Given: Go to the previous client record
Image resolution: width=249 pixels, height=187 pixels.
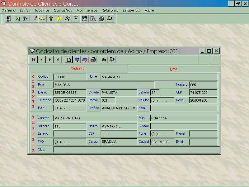Looking at the screenshot, I should (x=41, y=60).
